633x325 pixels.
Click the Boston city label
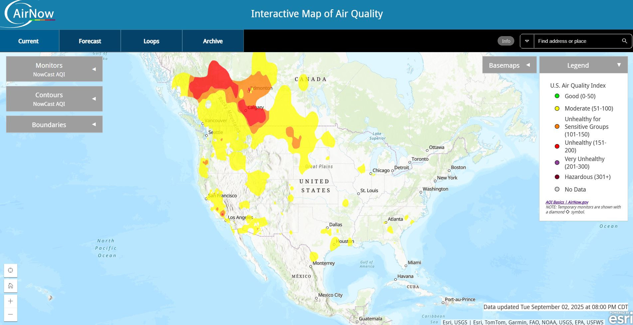[x=458, y=167]
